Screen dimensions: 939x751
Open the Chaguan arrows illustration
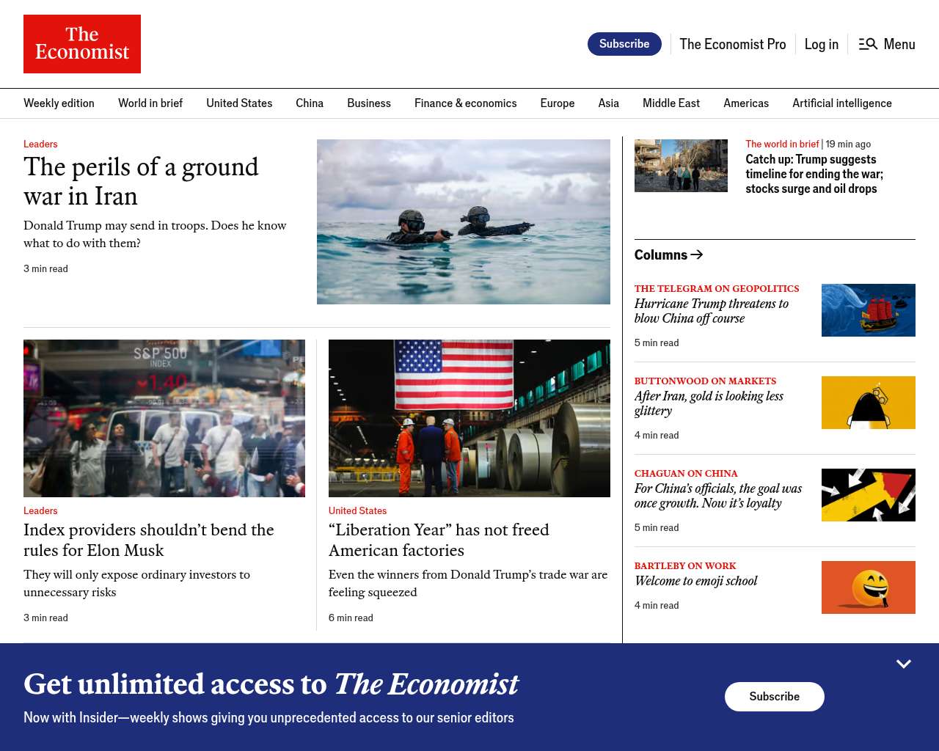click(x=869, y=495)
